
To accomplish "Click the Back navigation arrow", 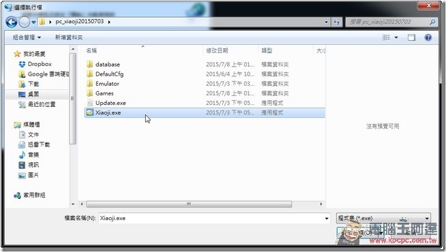I will [12, 22].
